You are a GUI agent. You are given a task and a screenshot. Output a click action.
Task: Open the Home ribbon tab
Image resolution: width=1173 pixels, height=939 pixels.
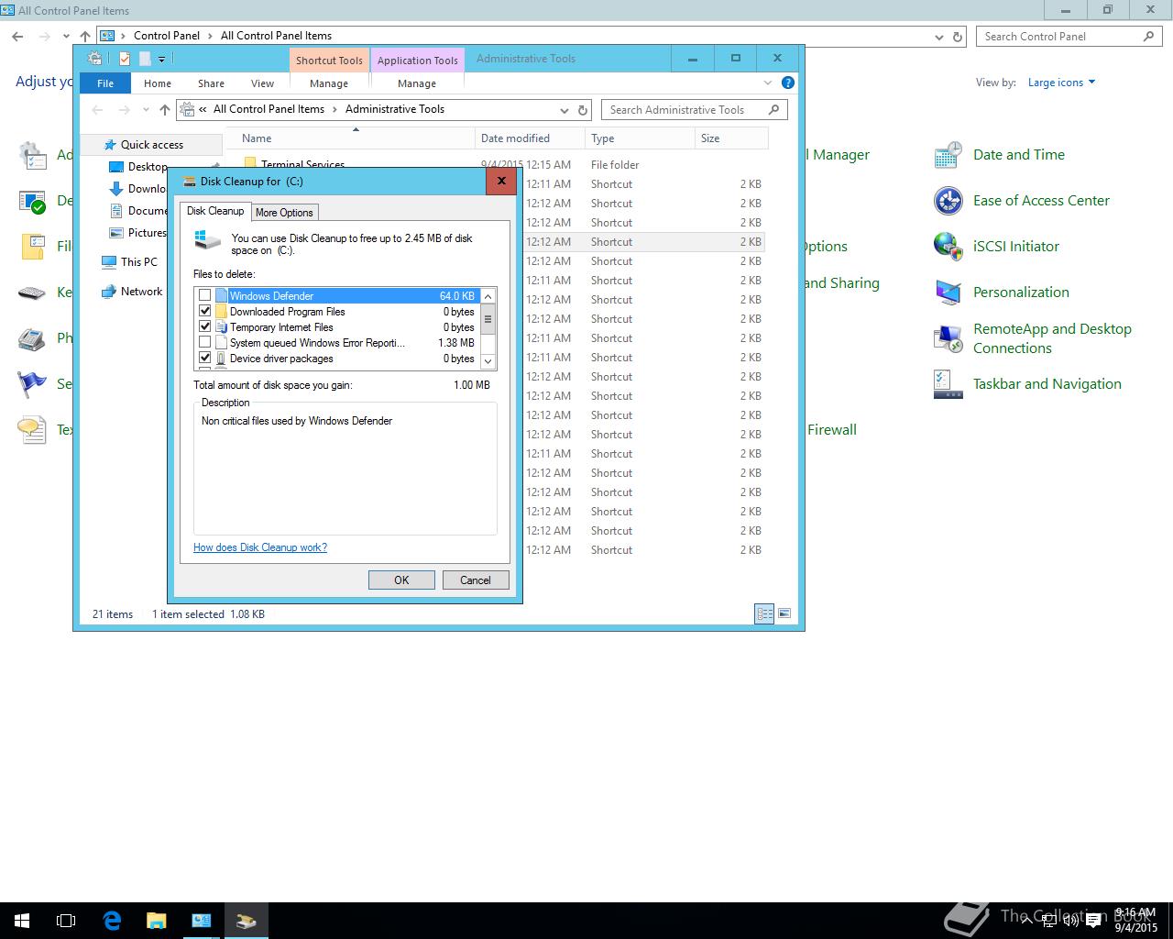158,83
